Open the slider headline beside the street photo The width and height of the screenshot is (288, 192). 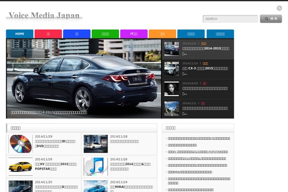coord(205,110)
